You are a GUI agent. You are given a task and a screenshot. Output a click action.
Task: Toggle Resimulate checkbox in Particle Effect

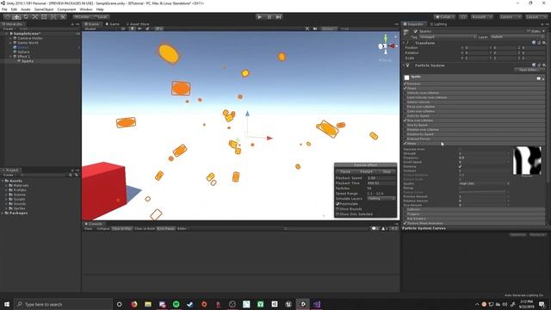coord(337,204)
